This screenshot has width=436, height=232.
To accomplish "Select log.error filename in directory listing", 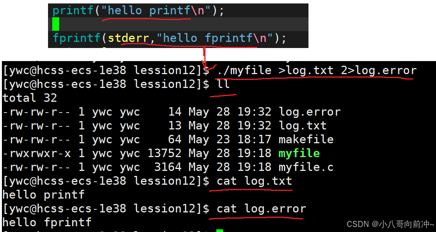I will coord(310,112).
